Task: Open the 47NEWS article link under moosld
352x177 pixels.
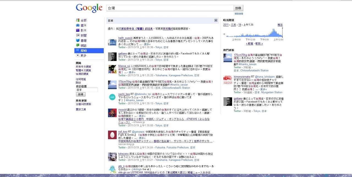Action: [x=164, y=121]
